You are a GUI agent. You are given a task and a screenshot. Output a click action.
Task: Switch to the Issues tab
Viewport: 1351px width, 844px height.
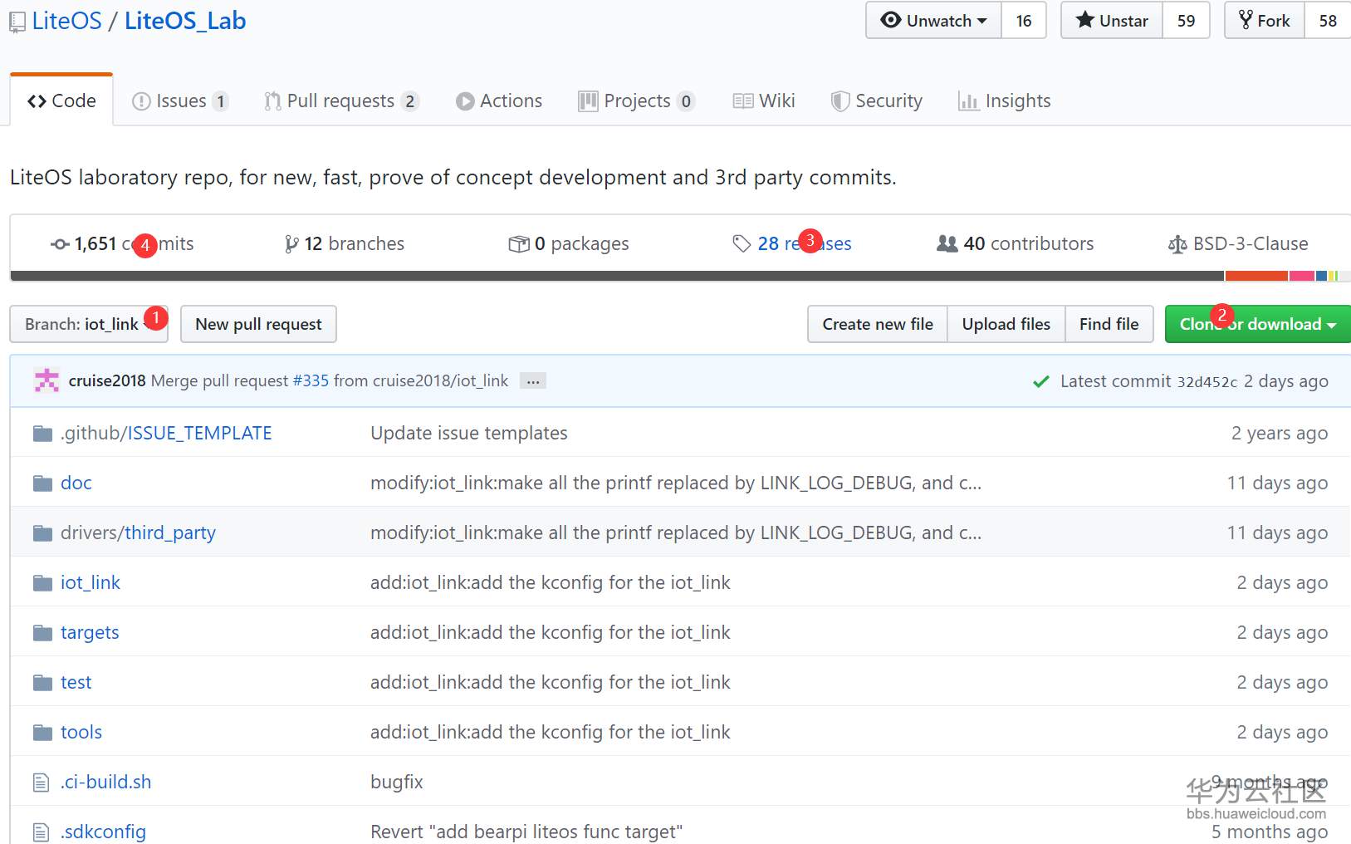pos(180,101)
